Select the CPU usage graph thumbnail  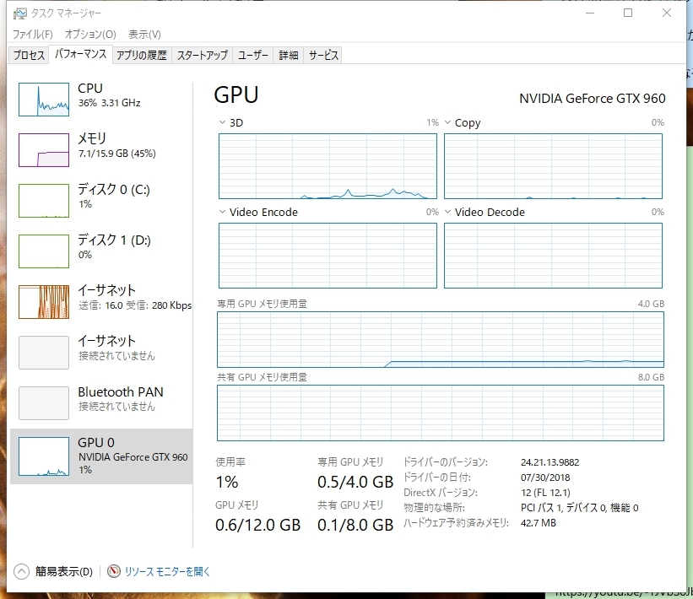[x=44, y=99]
